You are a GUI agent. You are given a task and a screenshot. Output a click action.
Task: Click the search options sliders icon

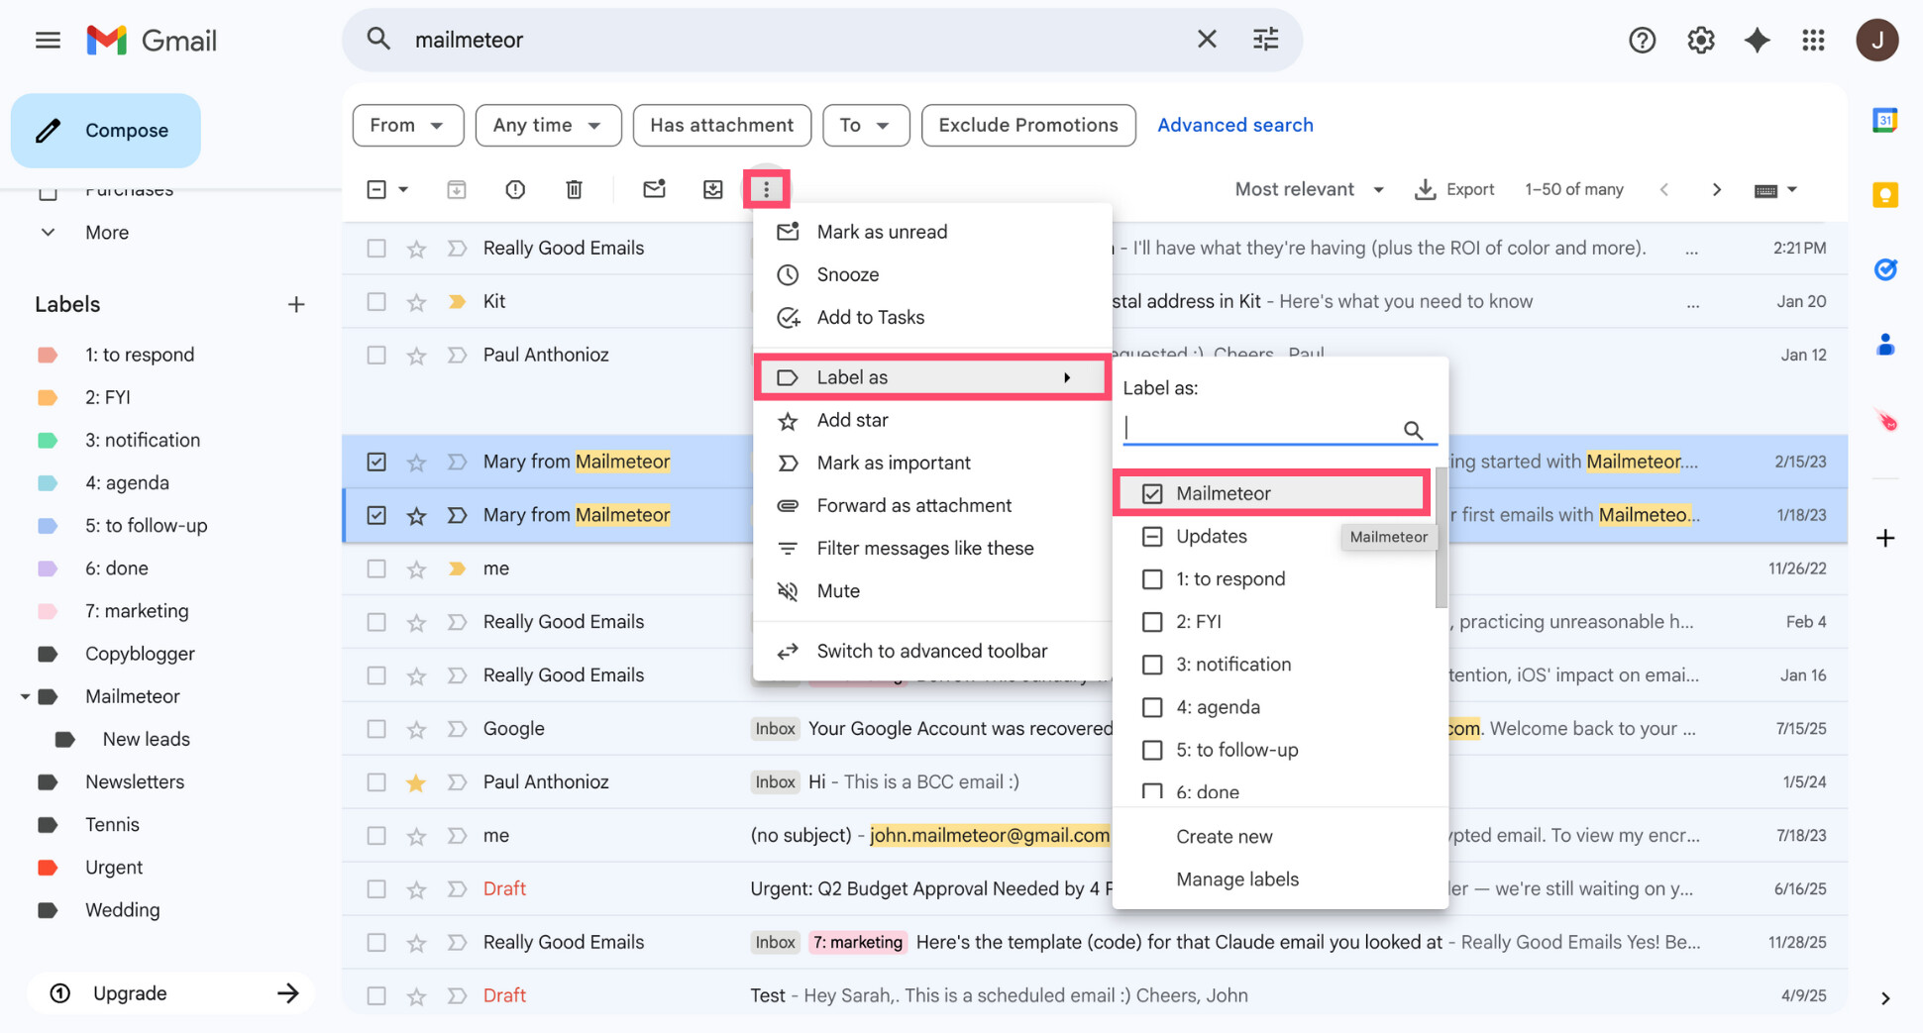(x=1265, y=39)
